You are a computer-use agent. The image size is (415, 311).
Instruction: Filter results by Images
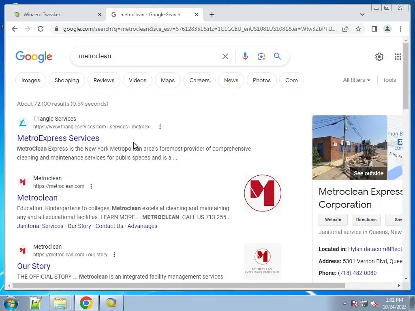pos(31,80)
